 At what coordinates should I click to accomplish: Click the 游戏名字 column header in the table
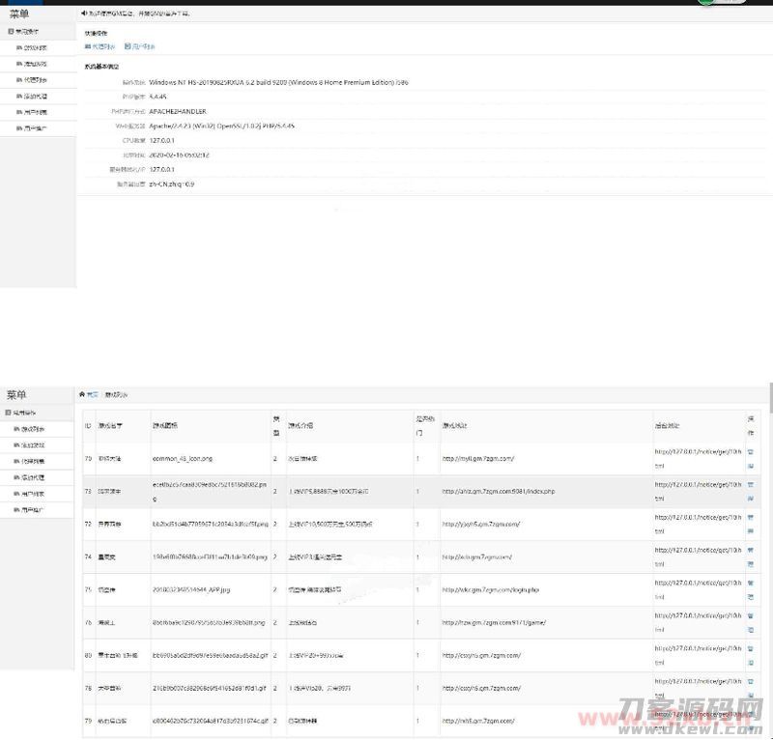pyautogui.click(x=108, y=425)
